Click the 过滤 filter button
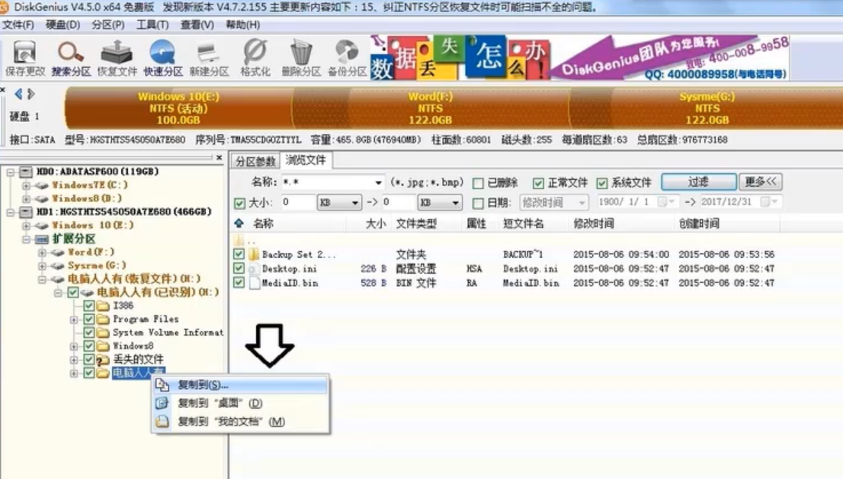 click(x=698, y=182)
